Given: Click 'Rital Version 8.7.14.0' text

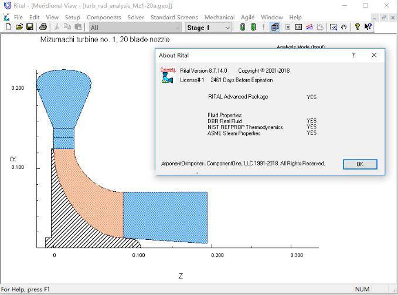Looking at the screenshot, I should pos(203,70).
